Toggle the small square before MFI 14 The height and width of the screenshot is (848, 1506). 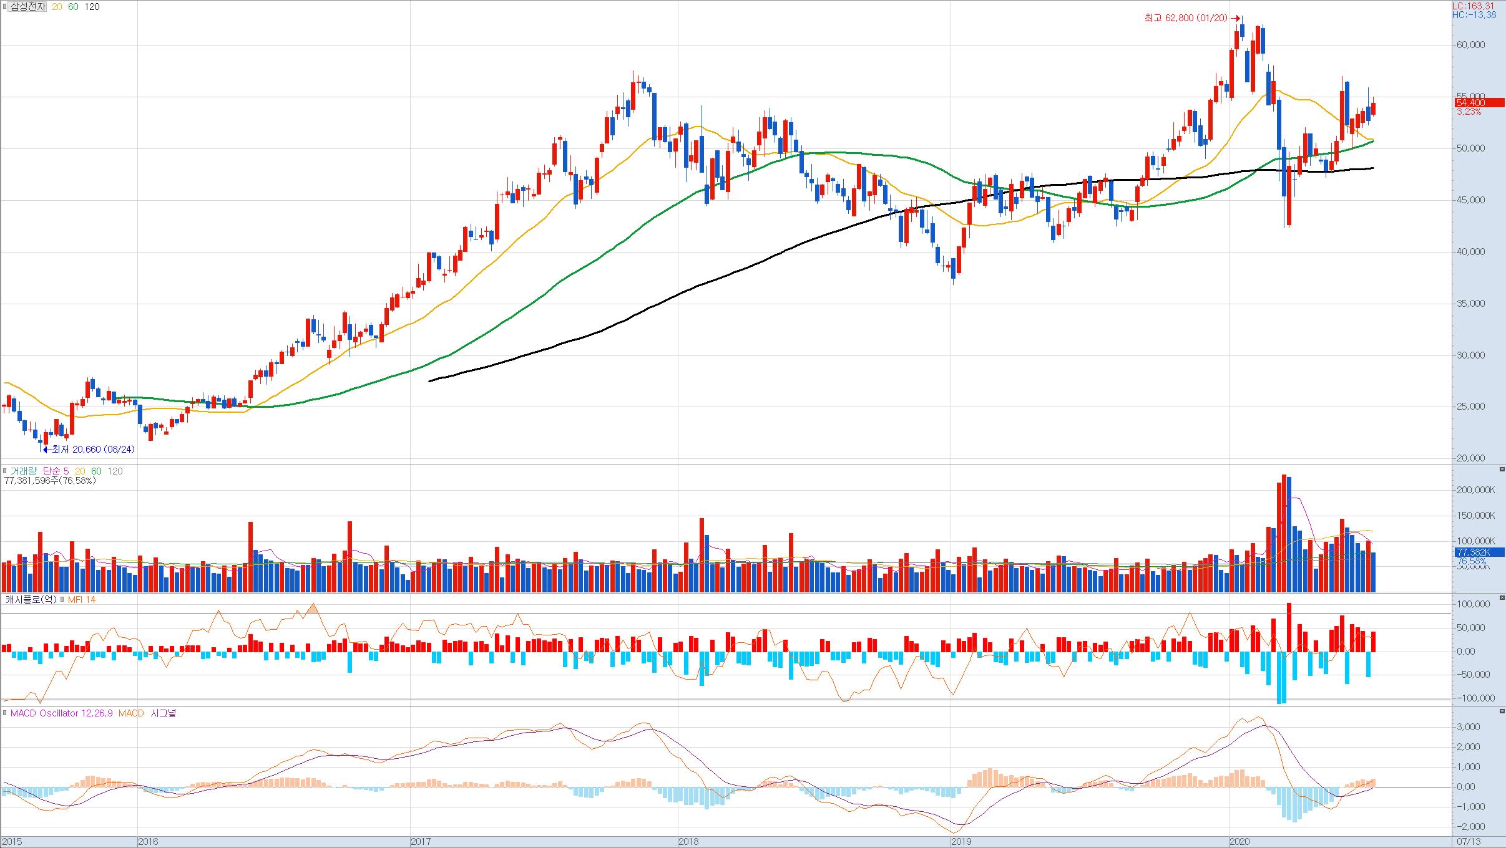62,600
